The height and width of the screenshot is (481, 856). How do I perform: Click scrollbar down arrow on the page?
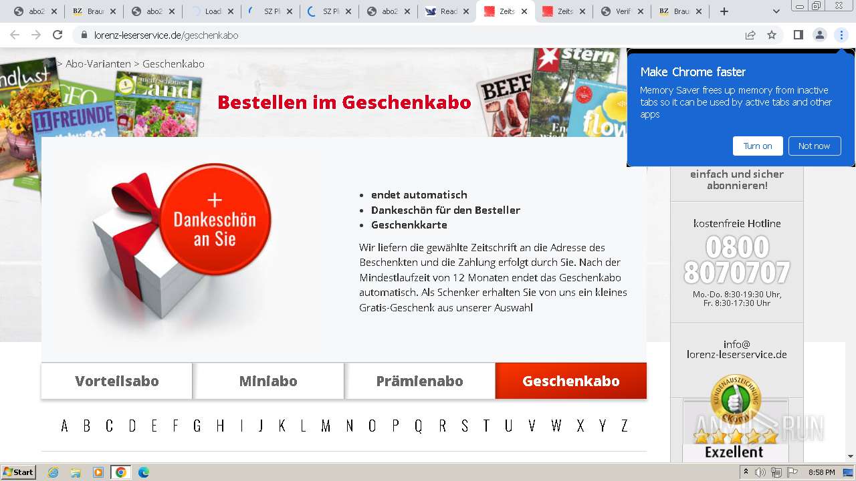851,456
